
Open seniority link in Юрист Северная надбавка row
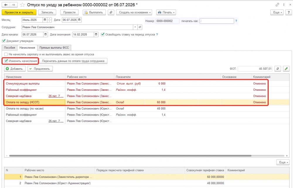[56, 121]
